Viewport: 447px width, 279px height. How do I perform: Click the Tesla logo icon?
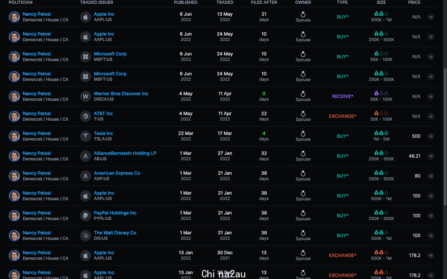click(85, 136)
